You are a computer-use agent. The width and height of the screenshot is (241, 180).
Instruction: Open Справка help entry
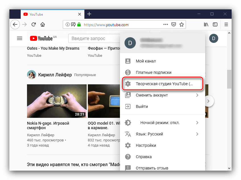(163, 157)
